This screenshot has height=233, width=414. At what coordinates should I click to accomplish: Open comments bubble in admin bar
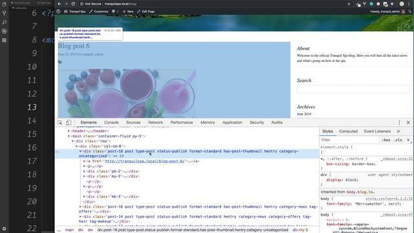coord(115,12)
